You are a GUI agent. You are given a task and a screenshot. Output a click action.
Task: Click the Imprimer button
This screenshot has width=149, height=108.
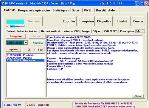pos(13,49)
